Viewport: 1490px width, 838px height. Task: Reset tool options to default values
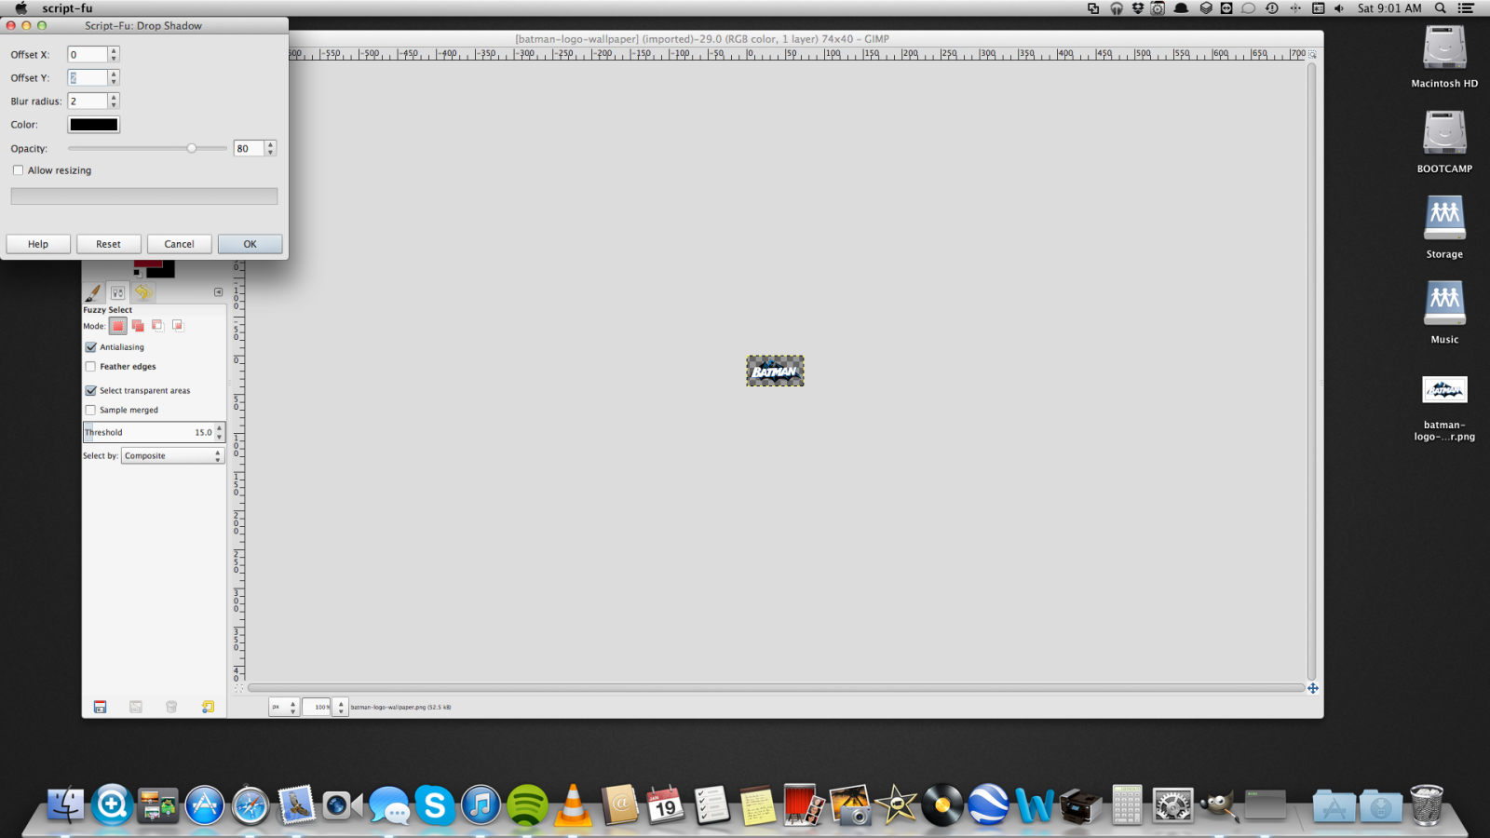coord(208,707)
